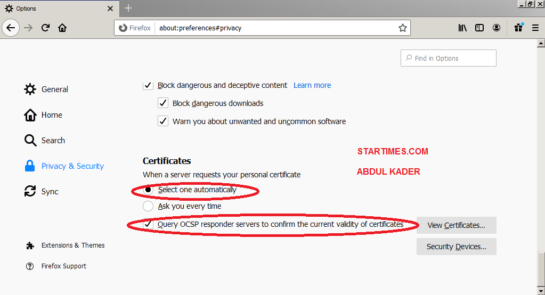545x295 pixels.
Task: Select Ask you every time option
Action: click(148, 206)
